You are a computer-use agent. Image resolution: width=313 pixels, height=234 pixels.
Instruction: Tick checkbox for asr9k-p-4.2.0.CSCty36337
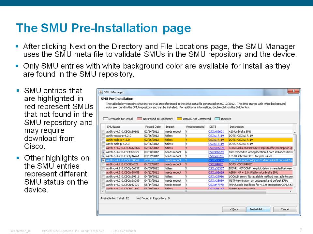(x=103, y=168)
